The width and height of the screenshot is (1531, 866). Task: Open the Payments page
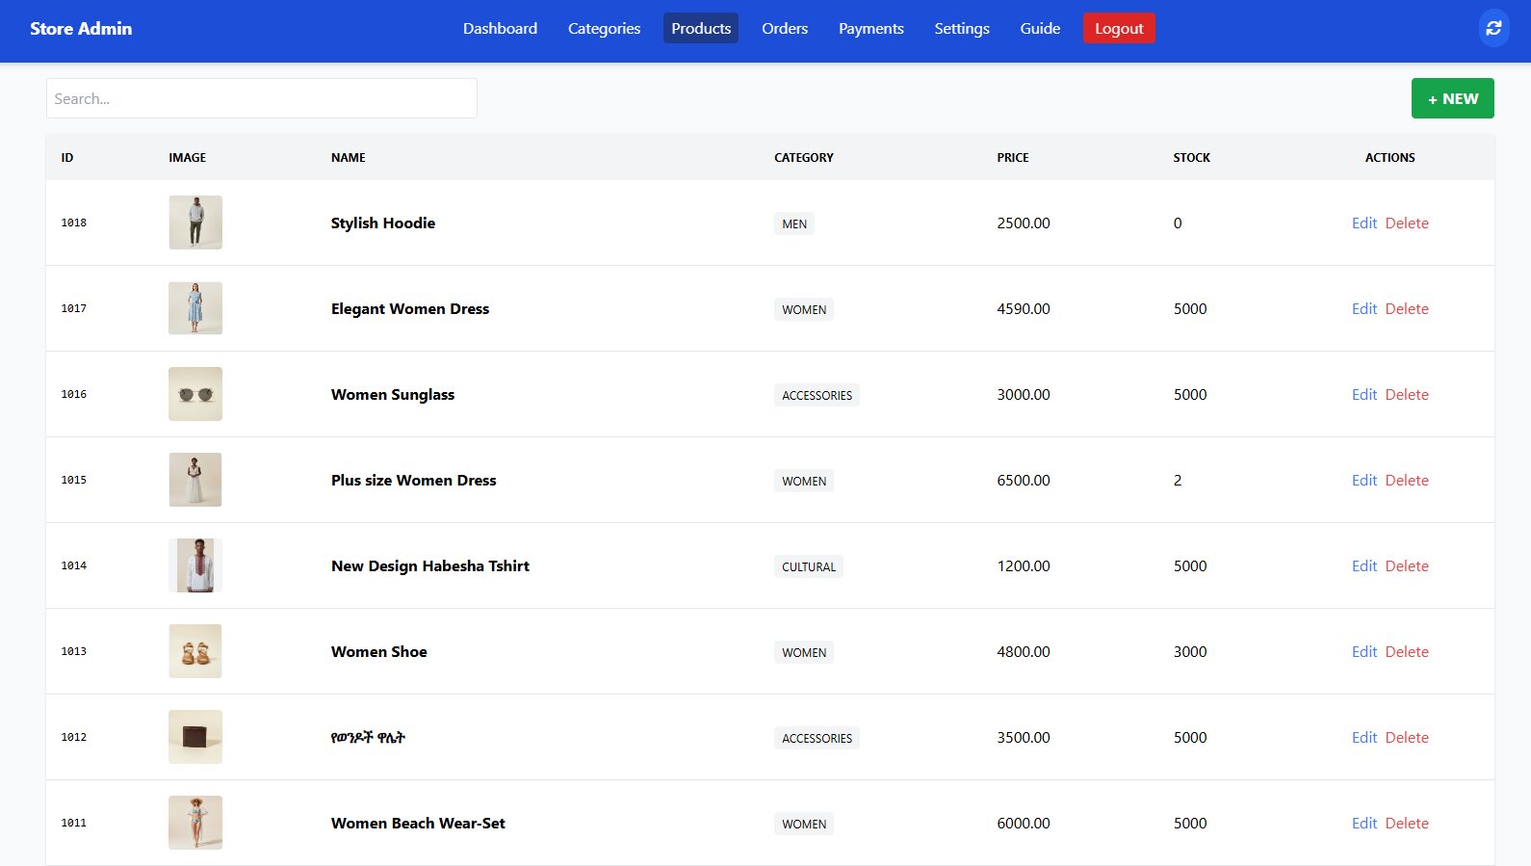click(x=870, y=29)
